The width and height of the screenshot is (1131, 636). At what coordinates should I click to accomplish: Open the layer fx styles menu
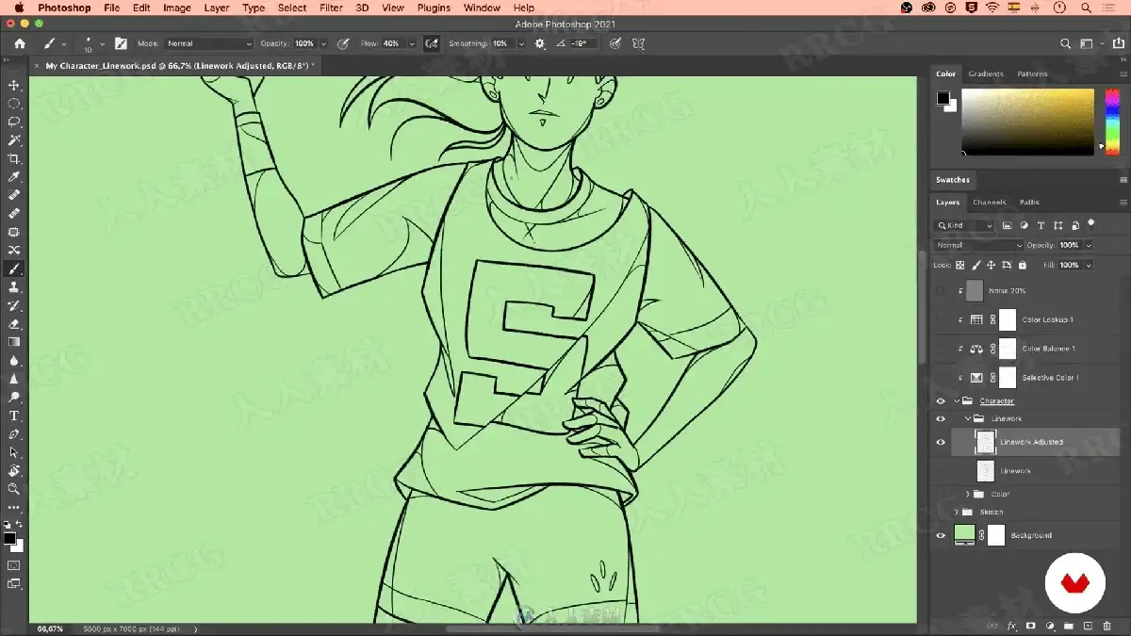(x=1012, y=626)
